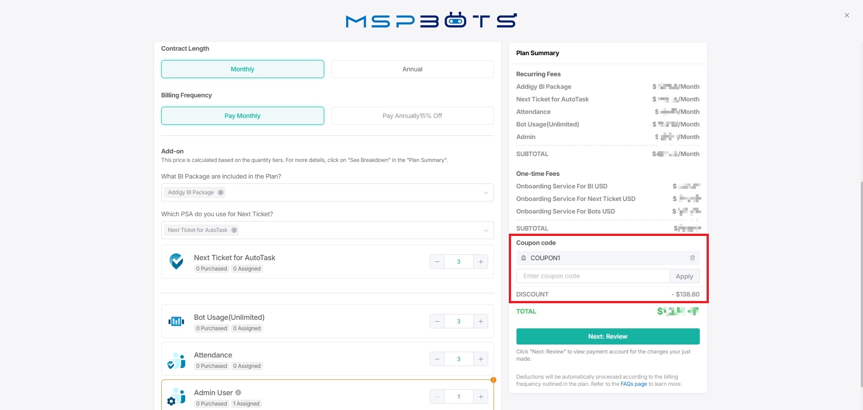Apply the entered coupon code
The height and width of the screenshot is (410, 863).
[684, 276]
